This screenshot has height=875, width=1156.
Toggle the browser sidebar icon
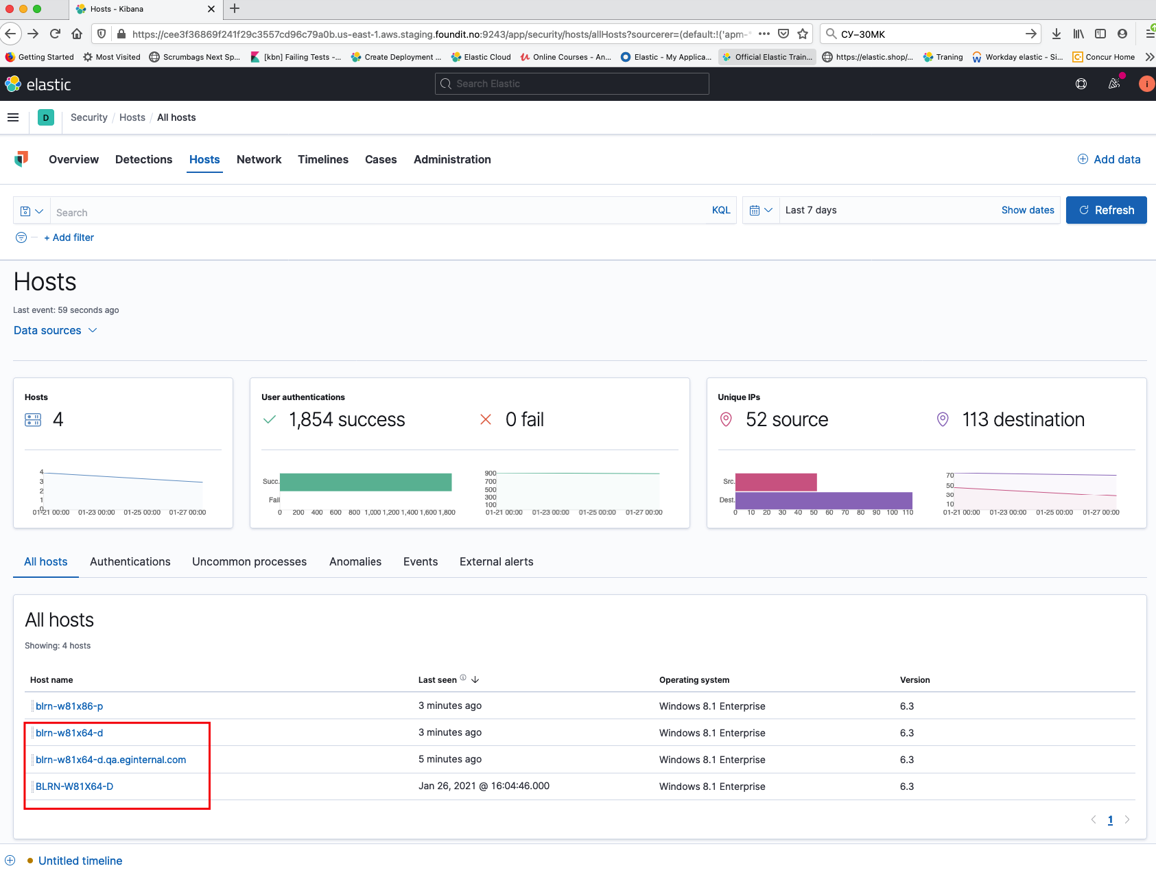click(x=1100, y=34)
